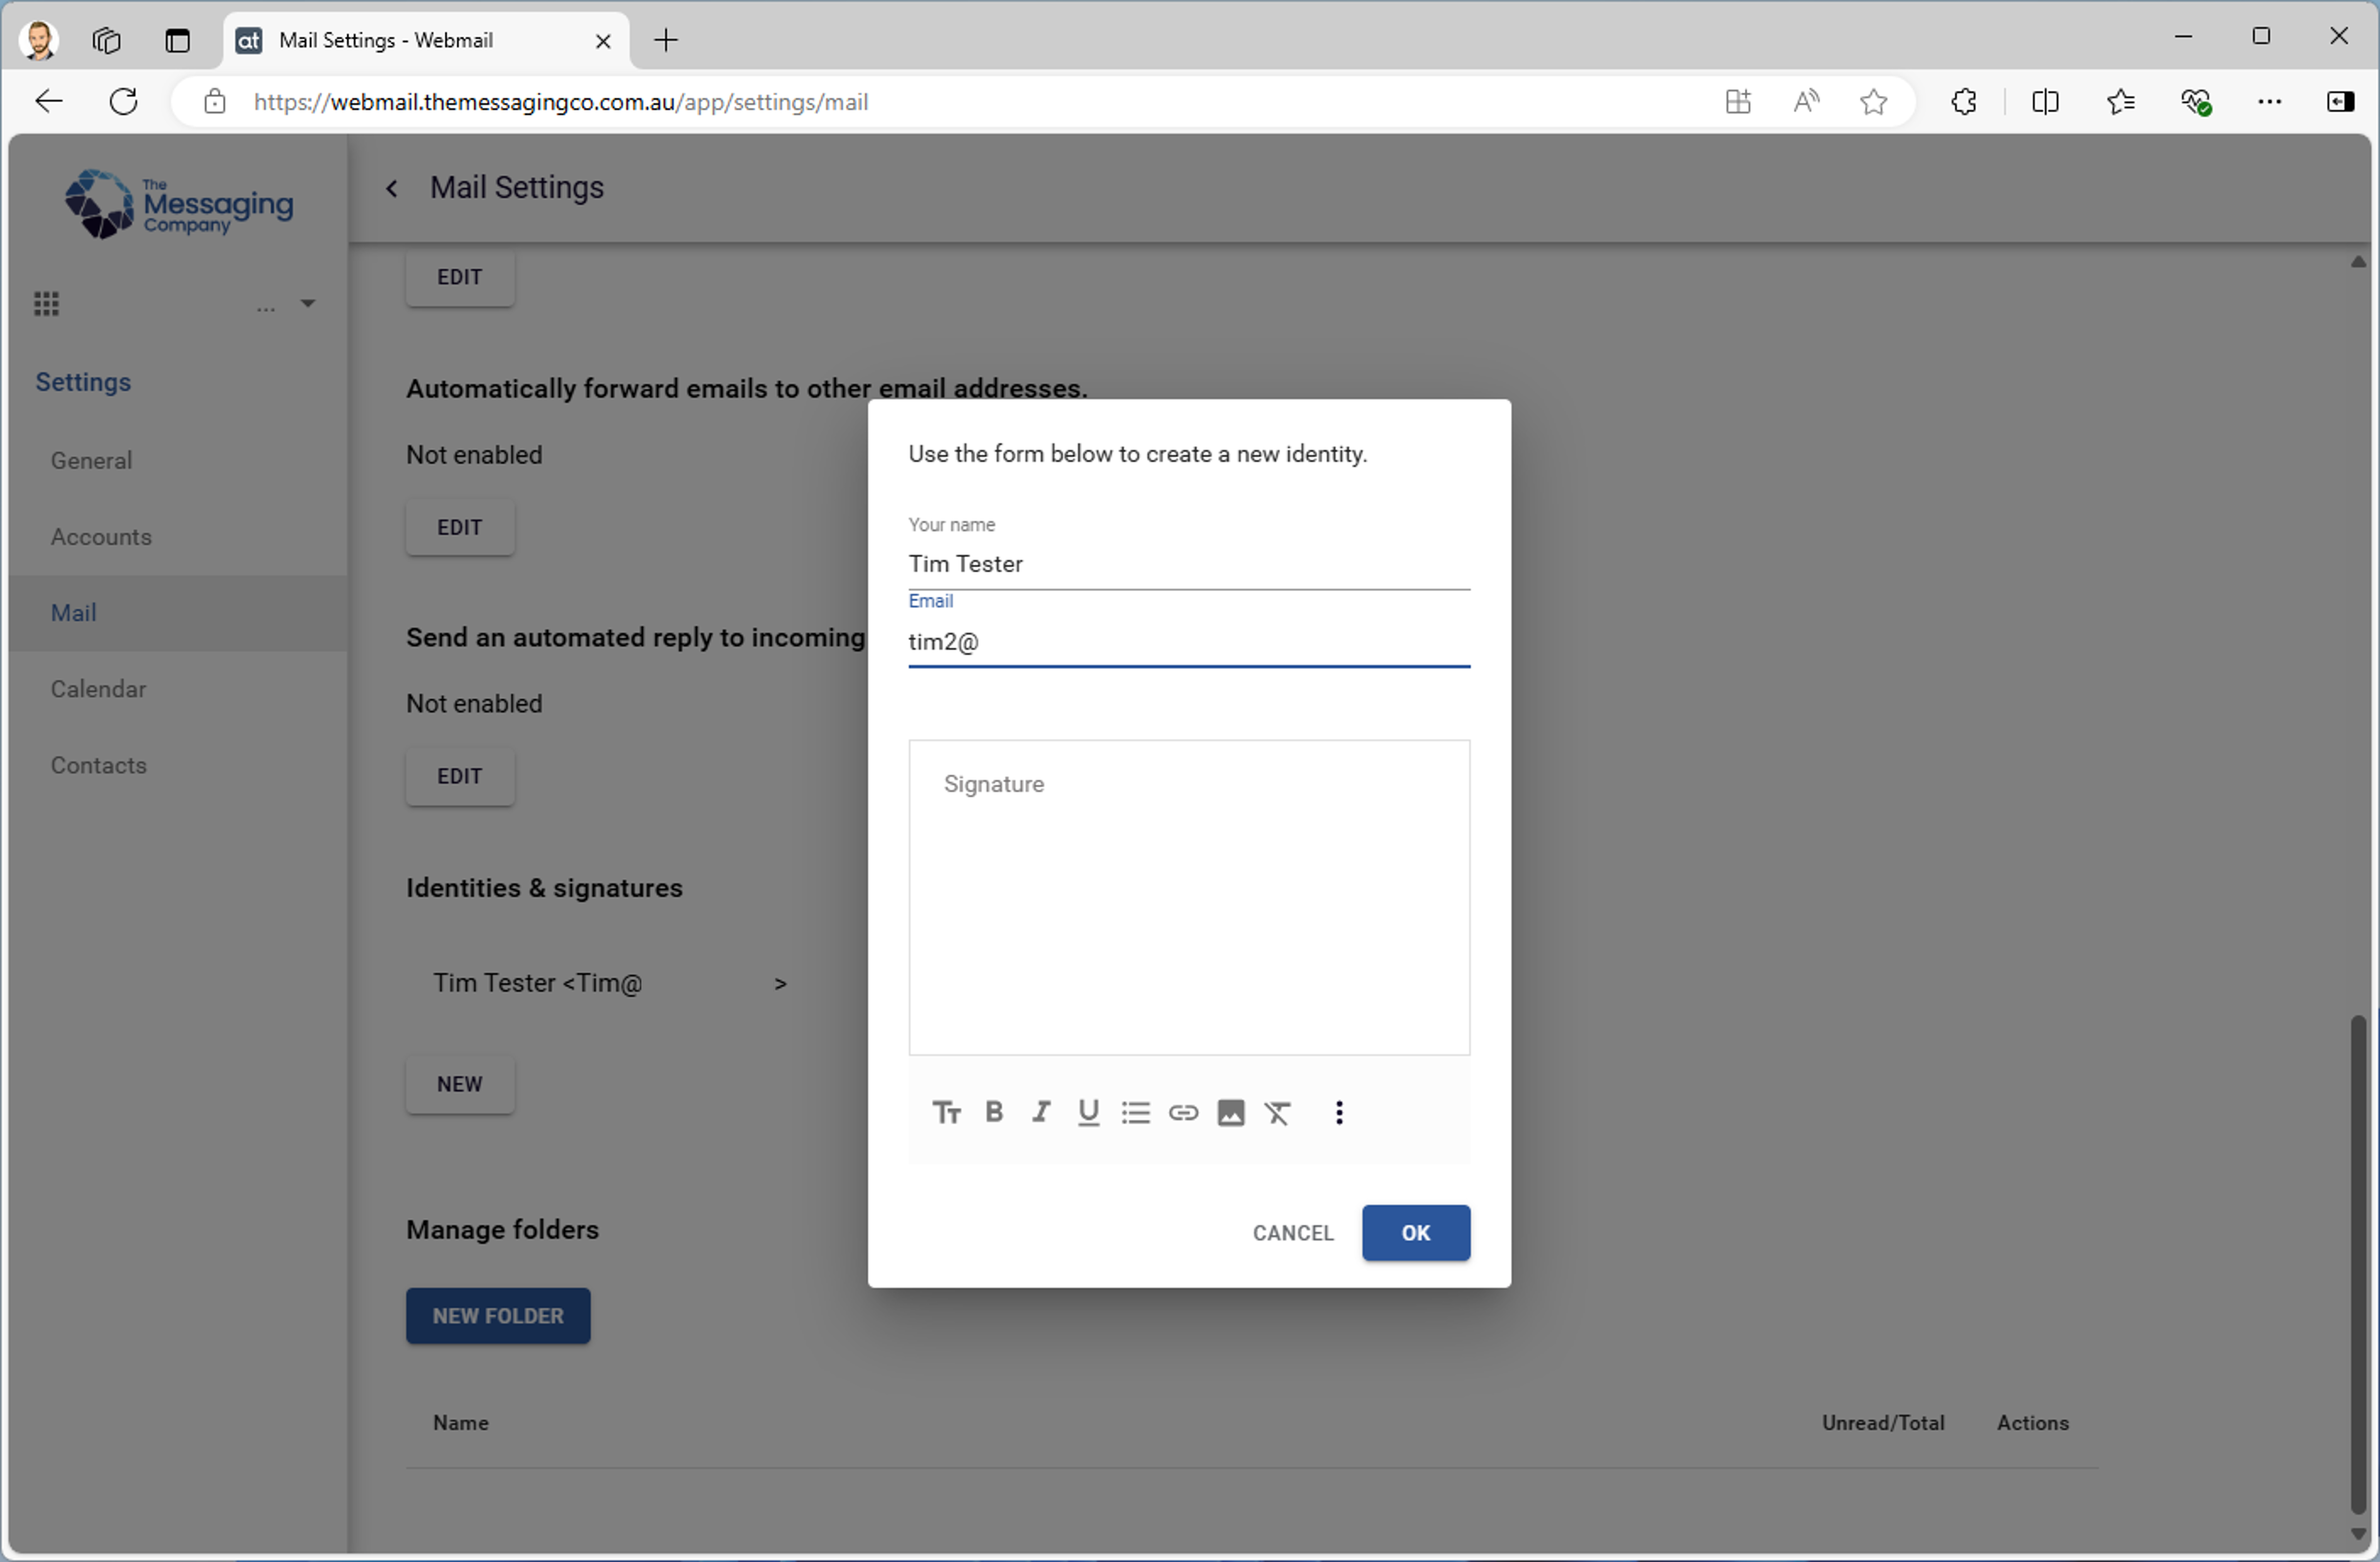Image resolution: width=2380 pixels, height=1562 pixels.
Task: Reload the webmail page
Action: coord(123,101)
